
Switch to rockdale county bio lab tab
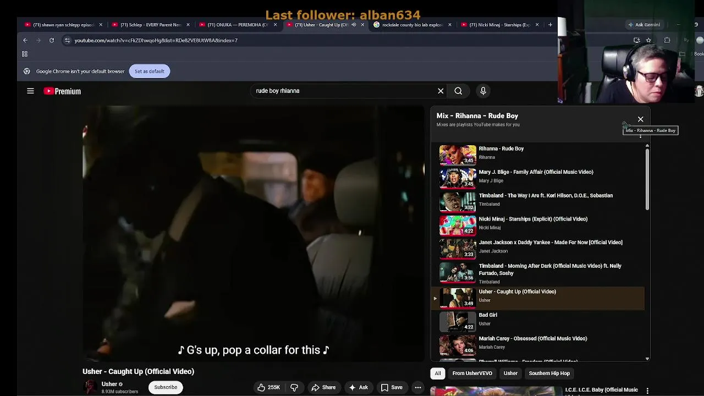click(x=413, y=25)
